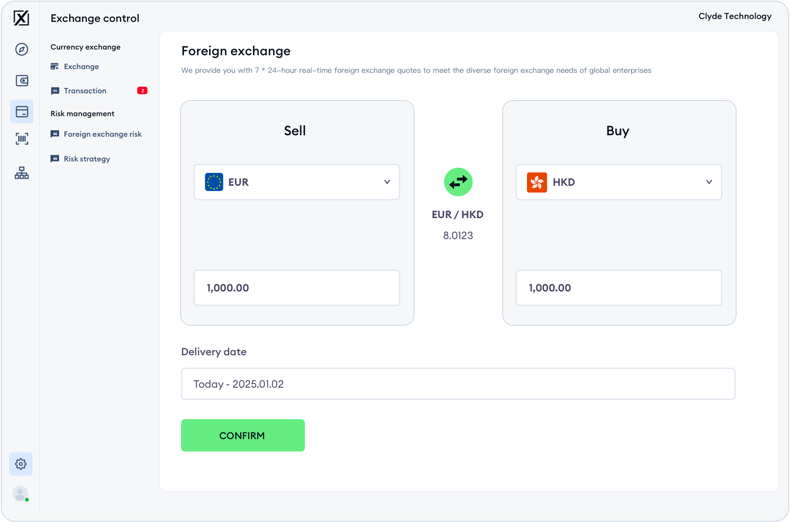Open the settings gear icon

21,464
